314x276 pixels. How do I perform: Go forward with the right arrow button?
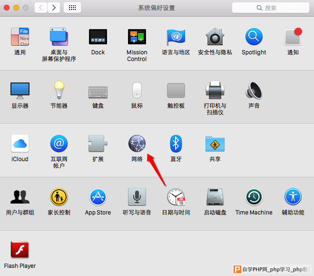54,8
